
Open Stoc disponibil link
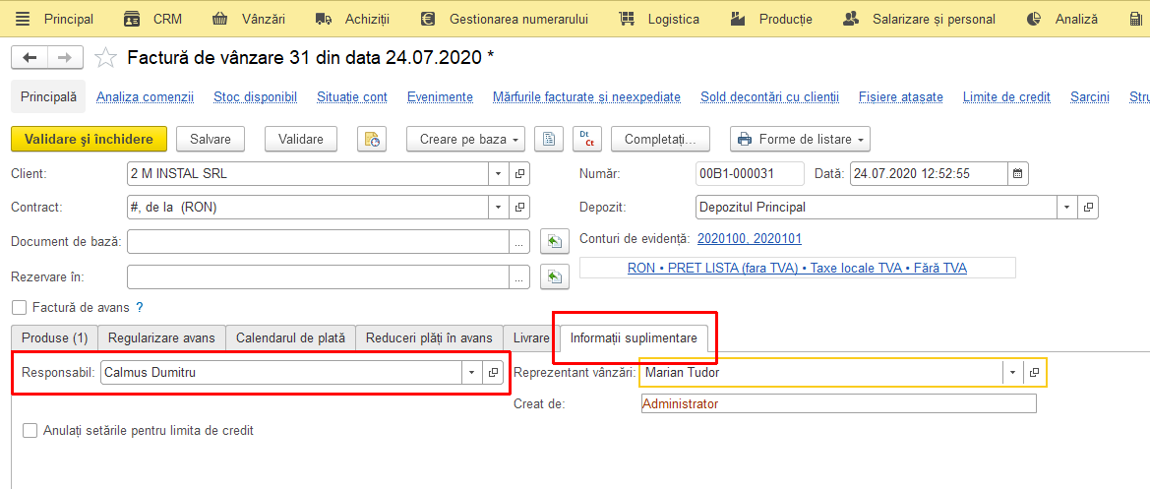255,96
